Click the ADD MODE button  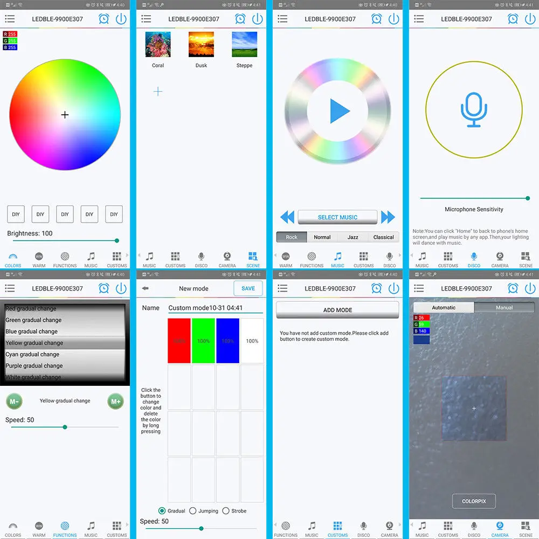tap(337, 310)
